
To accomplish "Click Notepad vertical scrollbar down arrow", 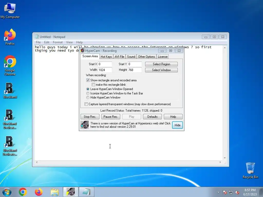I will click(225, 158).
